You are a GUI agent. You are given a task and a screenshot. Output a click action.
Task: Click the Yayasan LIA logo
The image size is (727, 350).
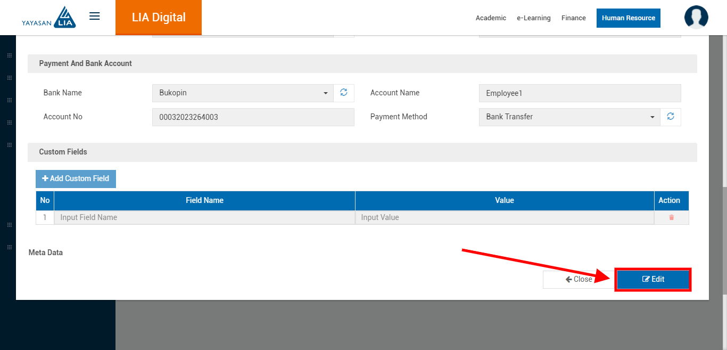[x=49, y=18]
